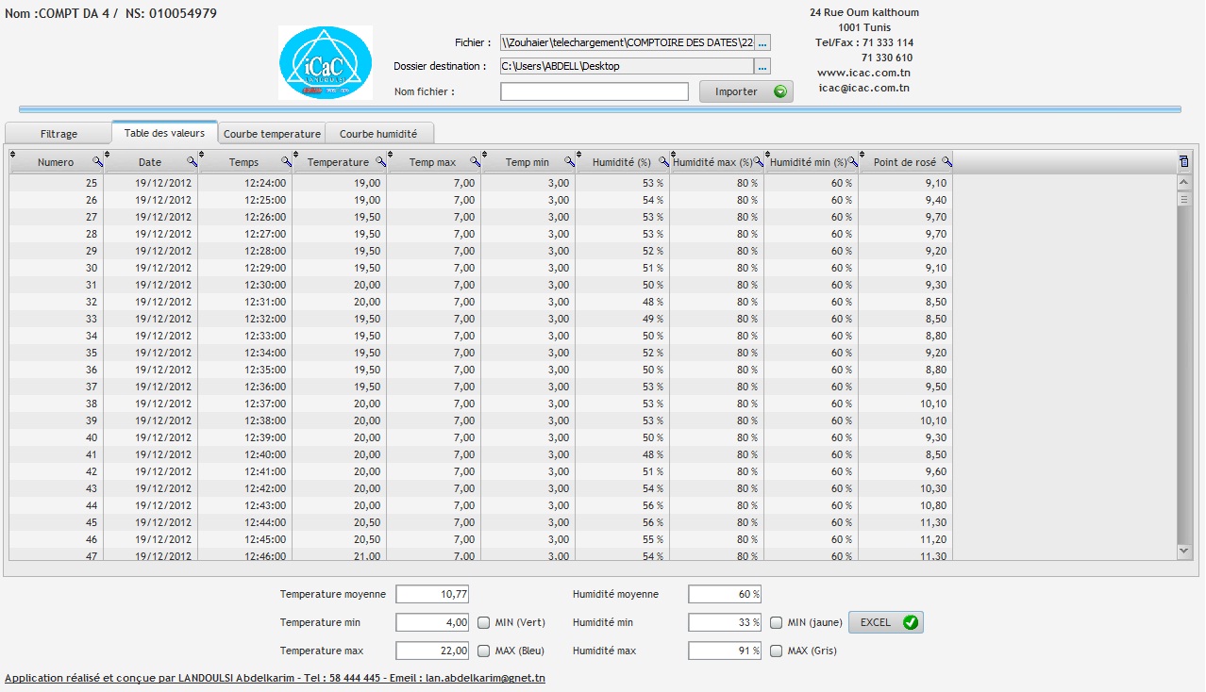Enable the MAX (Gris) checkbox
The height and width of the screenshot is (692, 1206).
point(776,651)
